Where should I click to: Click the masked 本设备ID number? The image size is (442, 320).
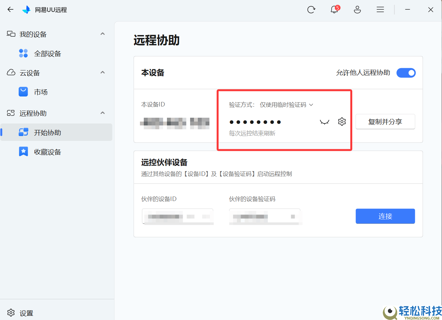click(175, 123)
